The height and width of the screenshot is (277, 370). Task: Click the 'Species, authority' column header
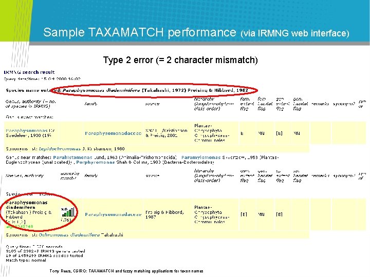click(25, 176)
